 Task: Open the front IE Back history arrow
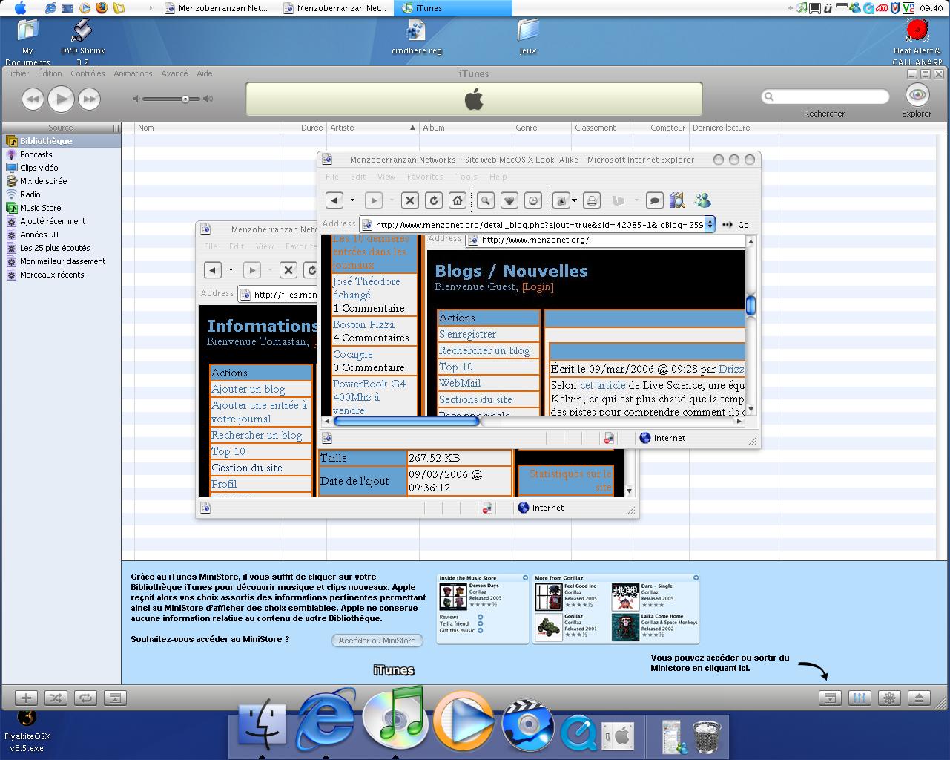(352, 200)
